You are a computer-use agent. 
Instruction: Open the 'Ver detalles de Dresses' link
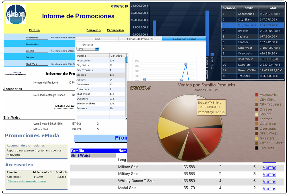click(x=62, y=51)
